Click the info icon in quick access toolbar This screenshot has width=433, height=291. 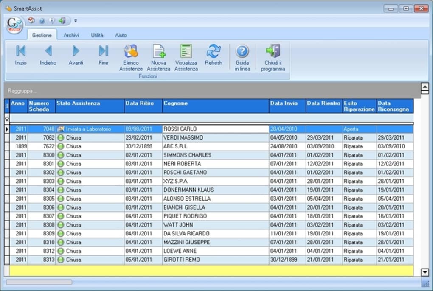[52, 20]
